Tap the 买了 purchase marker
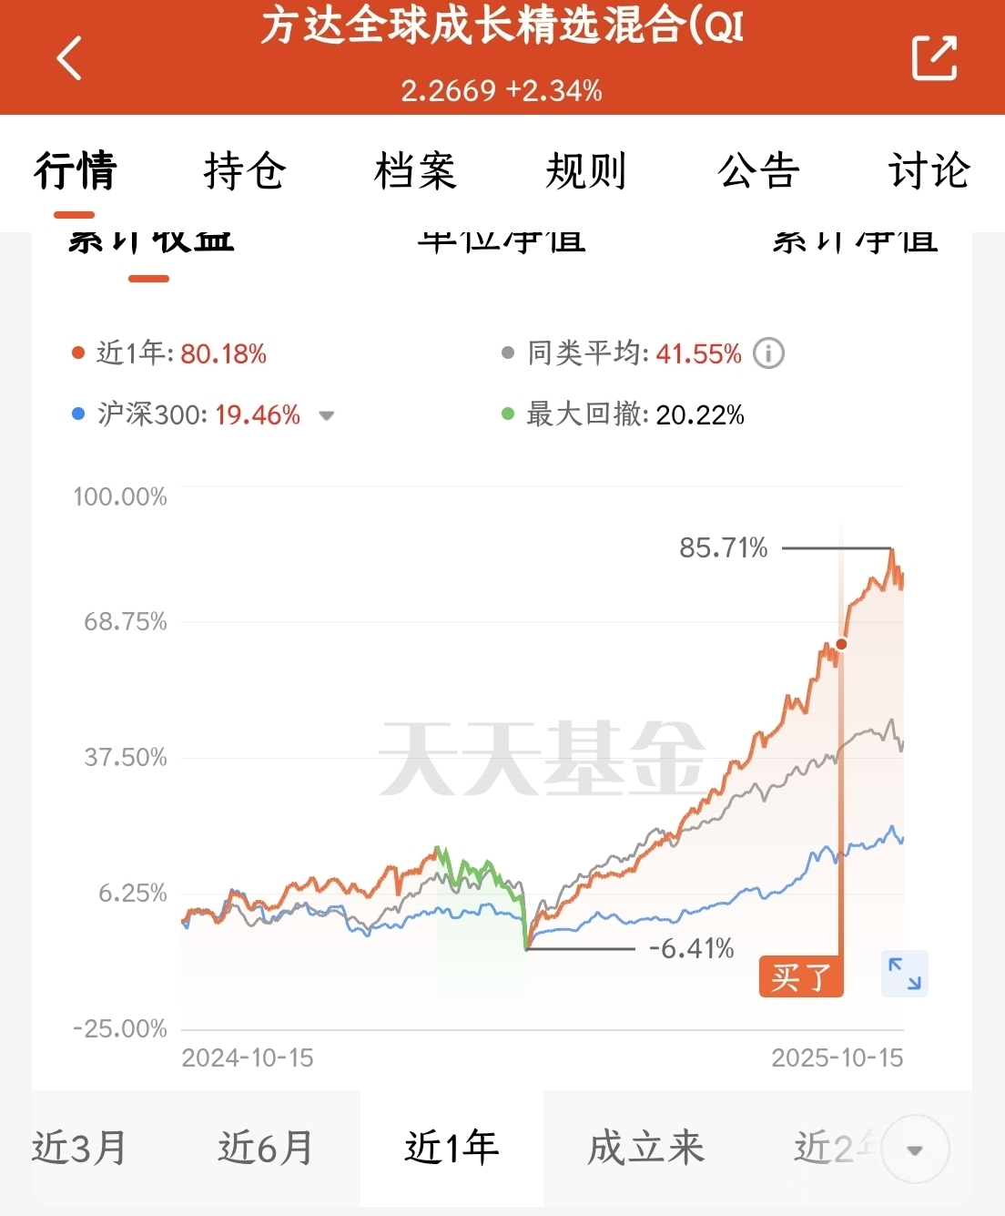The image size is (1005, 1216). (801, 977)
